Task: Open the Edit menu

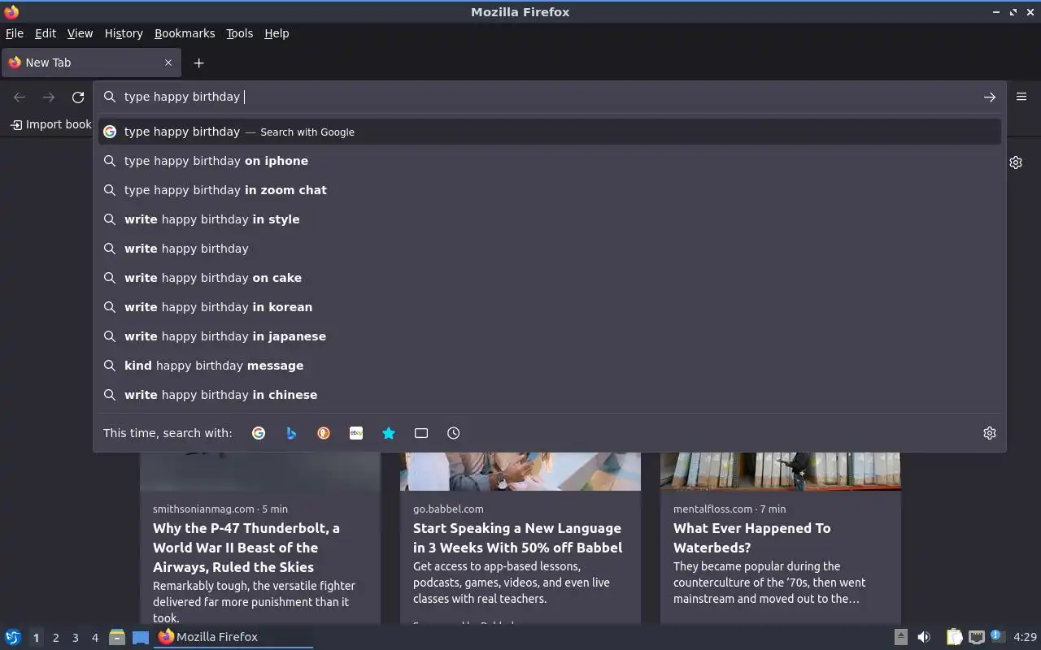Action: pyautogui.click(x=46, y=33)
